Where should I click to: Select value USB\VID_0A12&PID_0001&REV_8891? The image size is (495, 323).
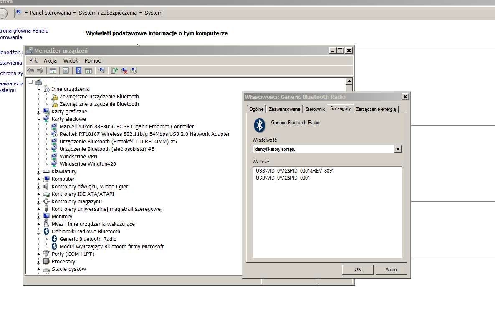pyautogui.click(x=295, y=171)
